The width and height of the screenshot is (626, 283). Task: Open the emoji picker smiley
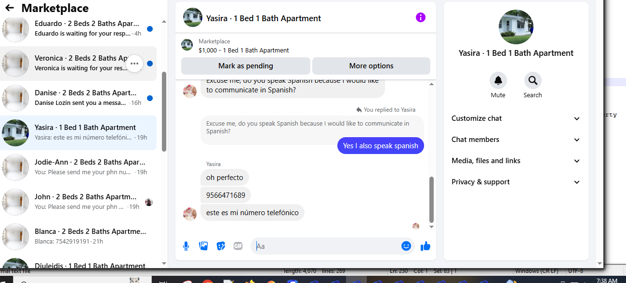pos(406,246)
